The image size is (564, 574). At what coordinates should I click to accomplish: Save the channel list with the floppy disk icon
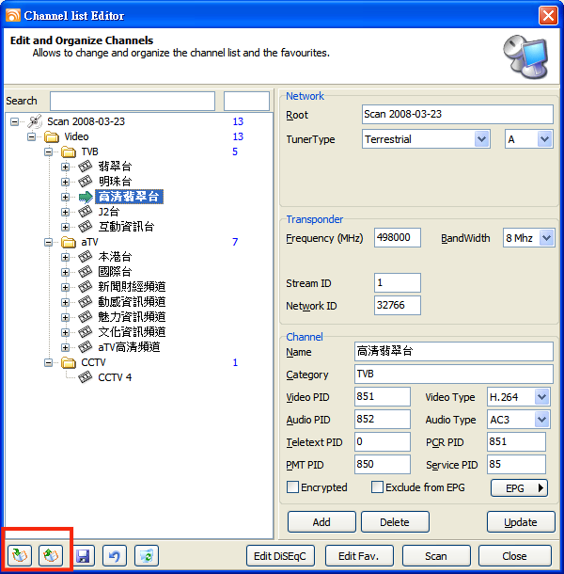pyautogui.click(x=83, y=556)
